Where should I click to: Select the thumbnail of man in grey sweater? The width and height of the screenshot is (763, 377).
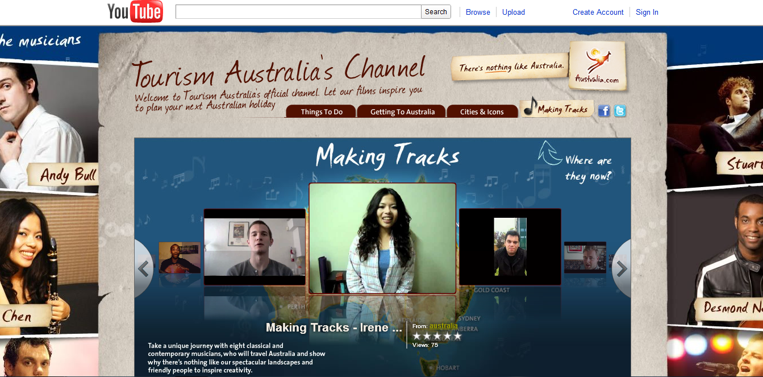tap(255, 247)
